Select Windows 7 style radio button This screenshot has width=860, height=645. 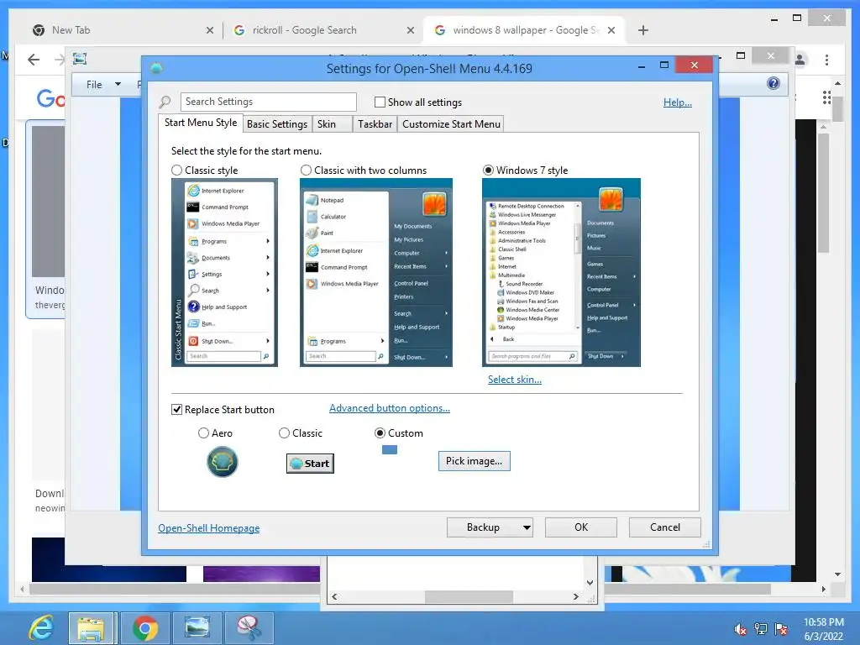pyautogui.click(x=488, y=170)
